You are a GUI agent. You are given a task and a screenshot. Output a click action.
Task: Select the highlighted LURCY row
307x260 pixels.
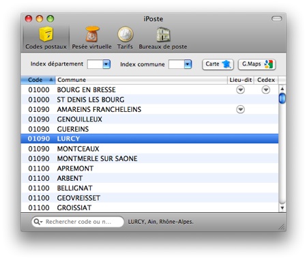(149, 139)
